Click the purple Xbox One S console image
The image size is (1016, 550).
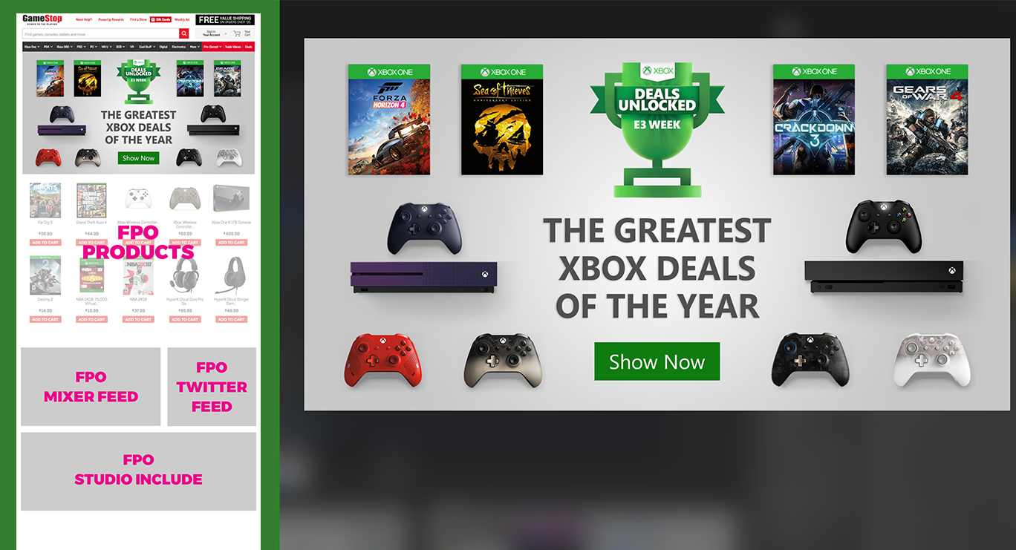coord(424,278)
